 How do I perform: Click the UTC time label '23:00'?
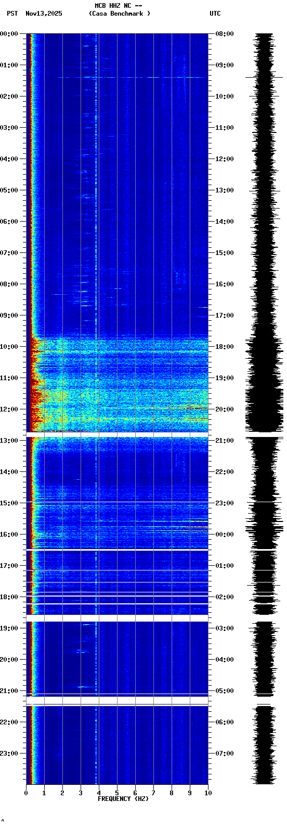[225, 503]
